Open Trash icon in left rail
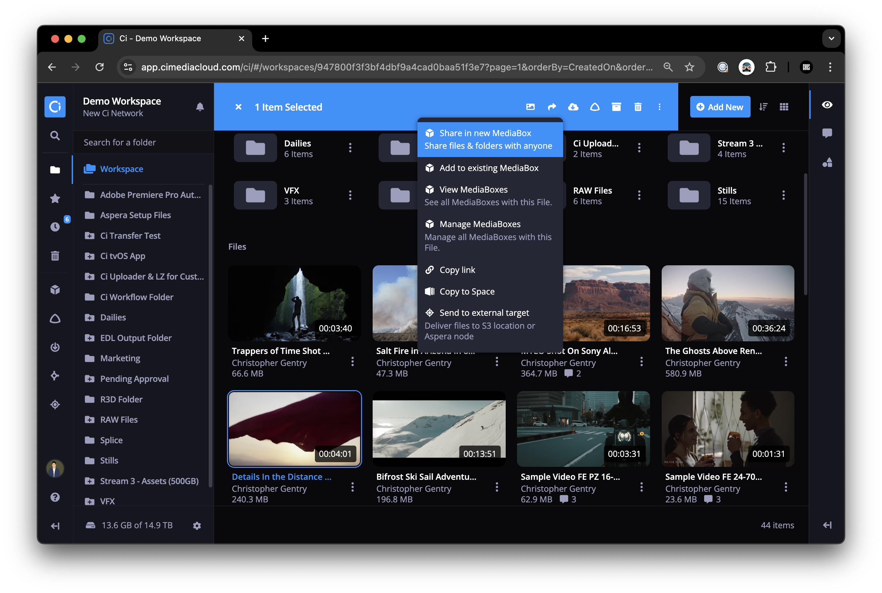Viewport: 882px width, 593px height. coord(55,256)
